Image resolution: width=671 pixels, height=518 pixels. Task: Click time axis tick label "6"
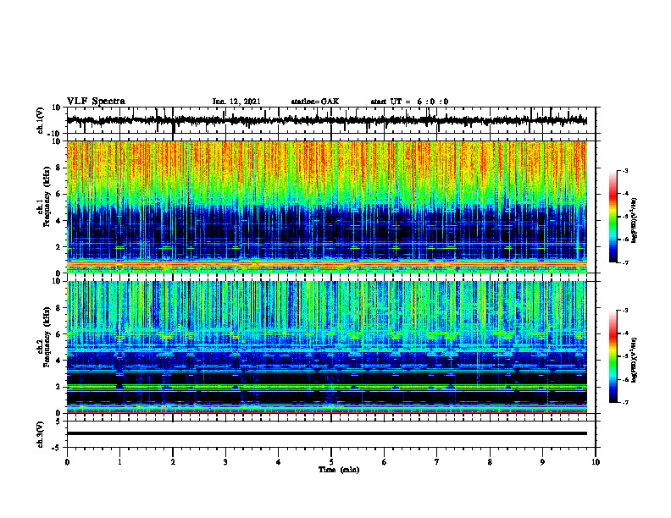coord(385,462)
